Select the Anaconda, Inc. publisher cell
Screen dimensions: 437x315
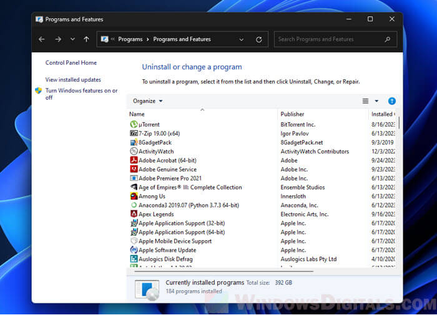[x=299, y=205]
